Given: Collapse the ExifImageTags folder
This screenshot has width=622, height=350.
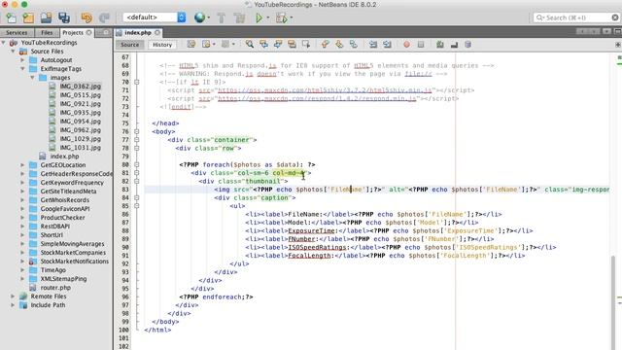Looking at the screenshot, I should [x=22, y=69].
